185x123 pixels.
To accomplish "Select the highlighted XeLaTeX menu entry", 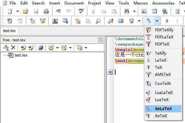I will coord(163,108).
